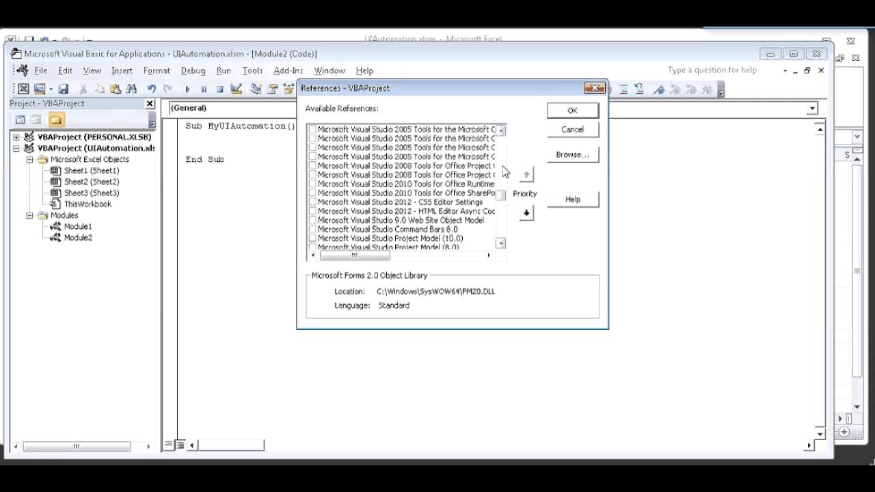The width and height of the screenshot is (875, 492).
Task: Click the Toggle Bookmark flag icon
Action: pos(659,89)
